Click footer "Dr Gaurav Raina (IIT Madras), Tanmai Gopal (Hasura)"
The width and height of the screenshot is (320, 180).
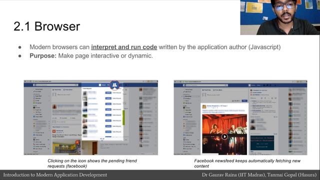coord(259,175)
